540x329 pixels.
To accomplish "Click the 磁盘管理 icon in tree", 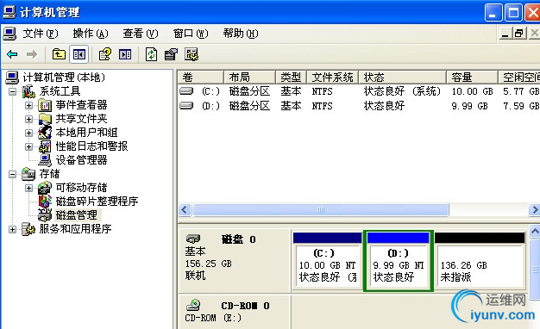I will coord(45,214).
